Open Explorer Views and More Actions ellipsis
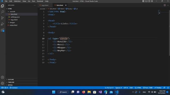Viewport: 170px width, 95px height. [x=35, y=5]
